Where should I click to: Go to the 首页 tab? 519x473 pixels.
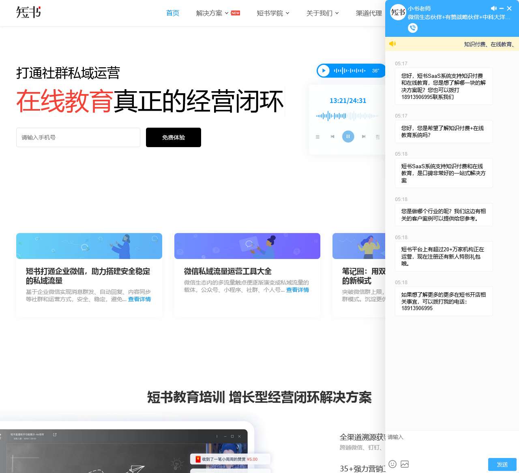pos(173,13)
